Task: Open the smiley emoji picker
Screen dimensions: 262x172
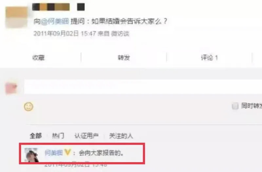Action: (x=28, y=106)
